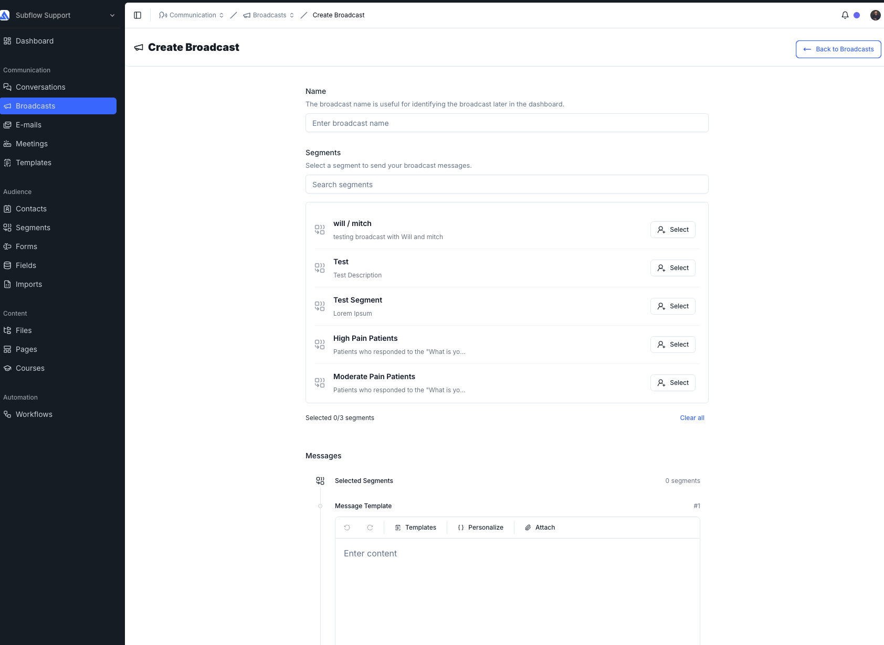This screenshot has width=884, height=645.
Task: Click Attach in the message toolbar
Action: (540, 528)
